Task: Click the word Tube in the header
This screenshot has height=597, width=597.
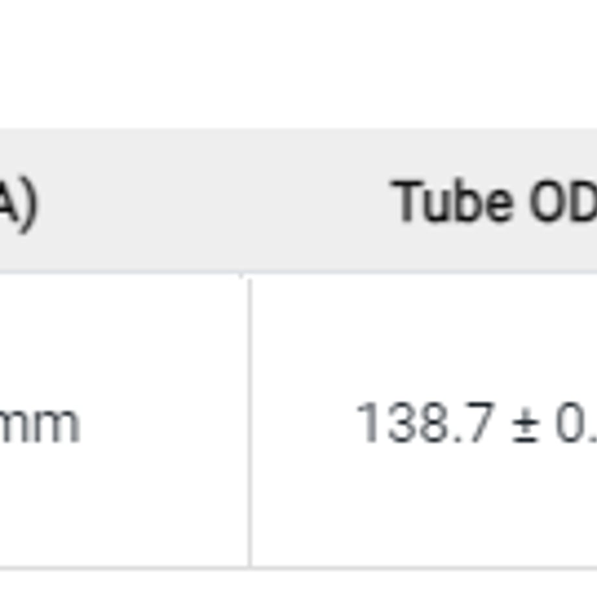Action: tap(452, 201)
